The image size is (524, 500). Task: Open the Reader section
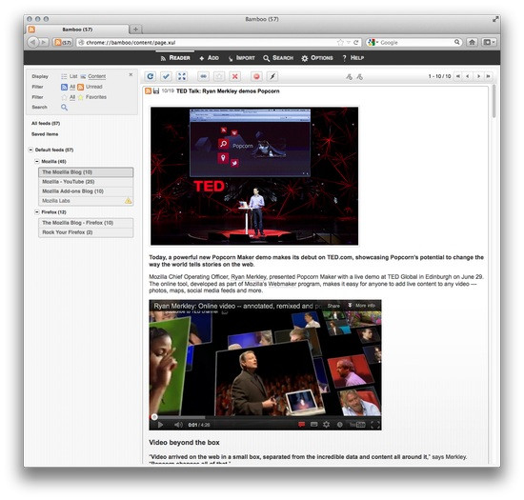point(175,58)
